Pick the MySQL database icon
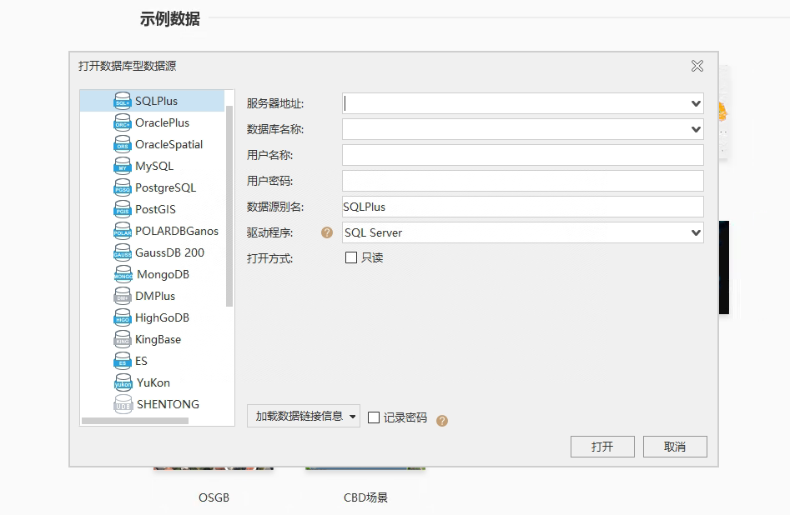The height and width of the screenshot is (515, 790). pyautogui.click(x=123, y=166)
